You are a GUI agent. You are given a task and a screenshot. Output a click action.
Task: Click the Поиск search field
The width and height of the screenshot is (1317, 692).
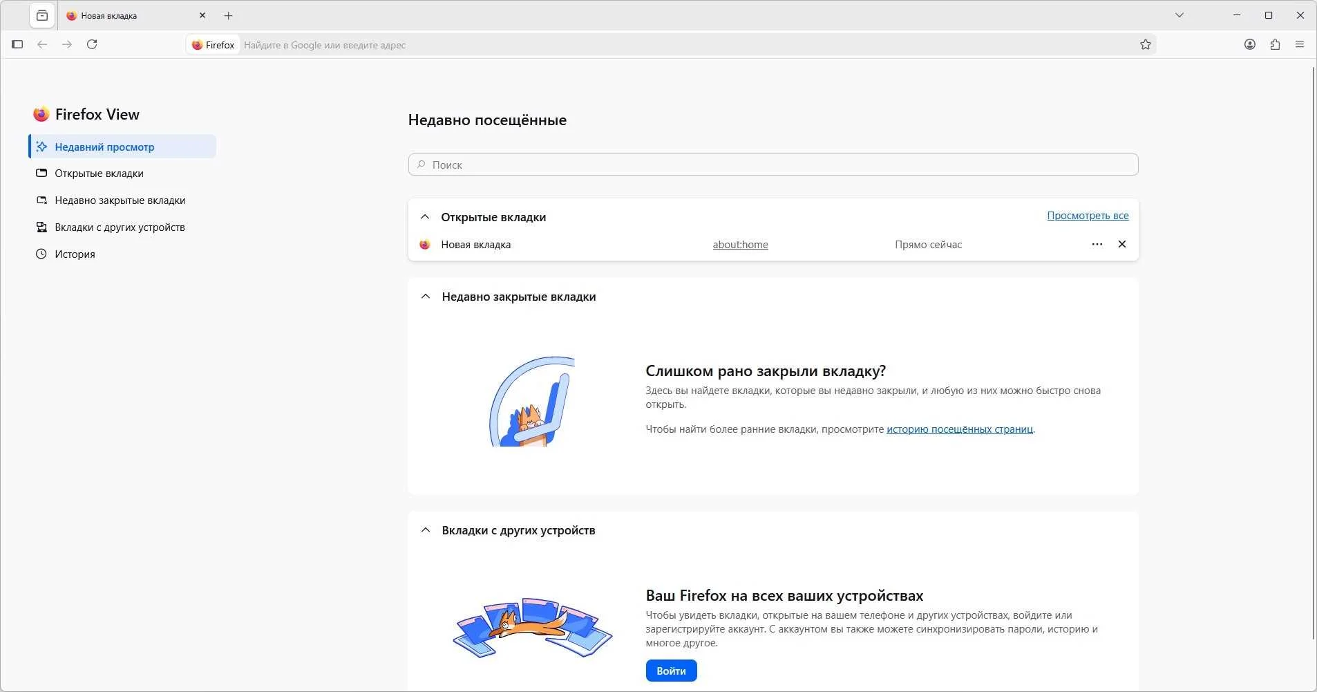click(x=773, y=165)
